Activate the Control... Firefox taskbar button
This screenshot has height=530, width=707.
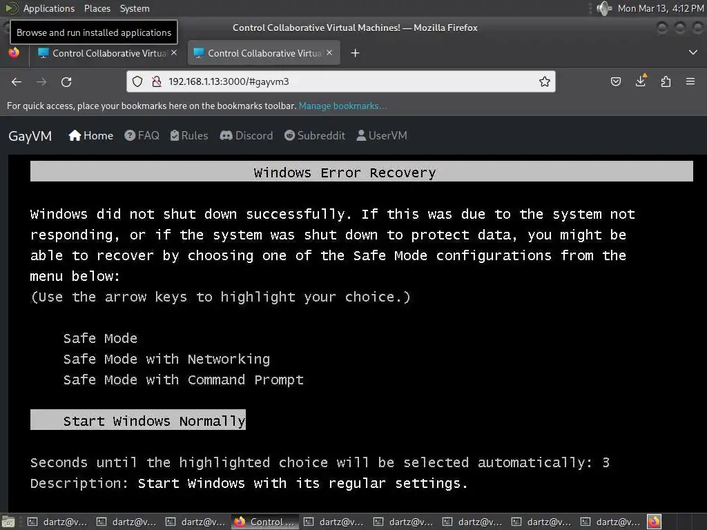pyautogui.click(x=265, y=522)
